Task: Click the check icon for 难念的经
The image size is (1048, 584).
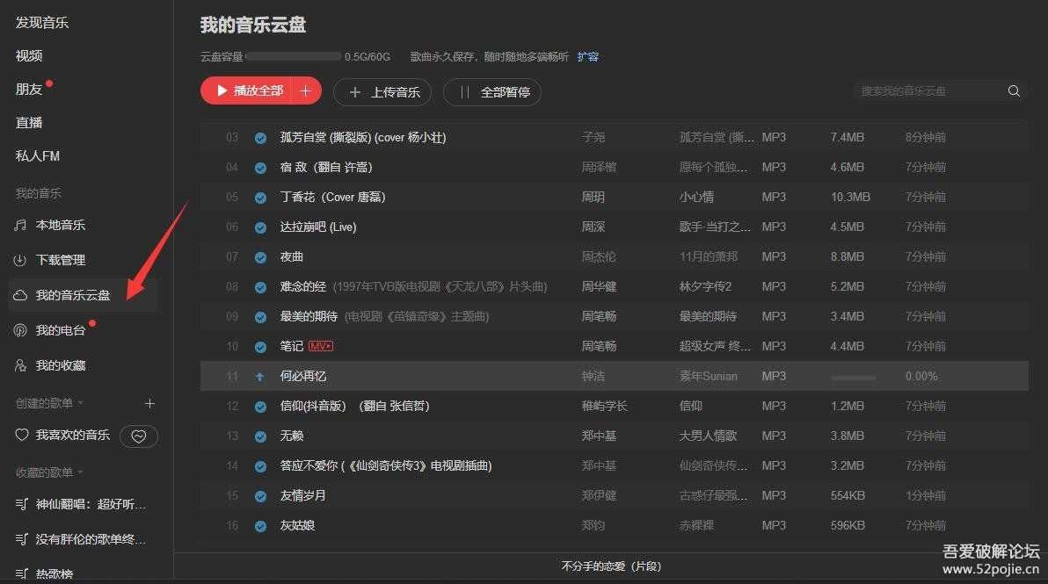Action: (x=260, y=288)
